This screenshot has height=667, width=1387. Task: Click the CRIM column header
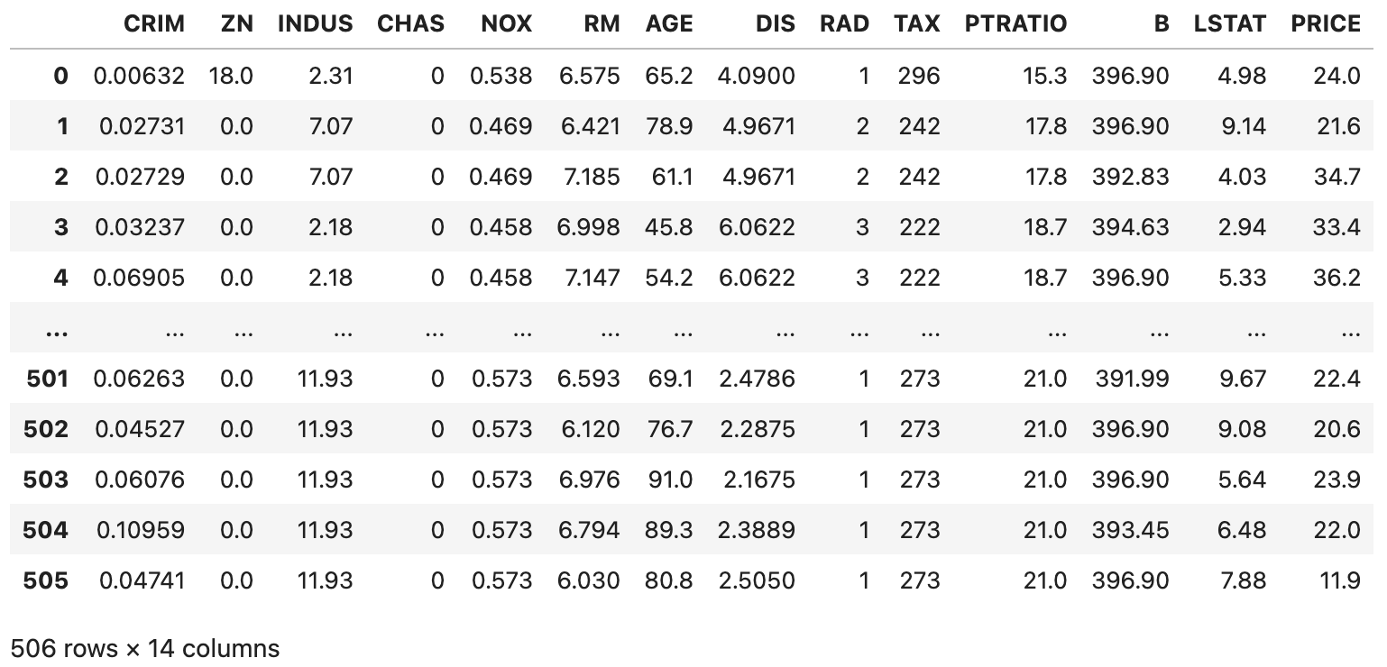153,24
